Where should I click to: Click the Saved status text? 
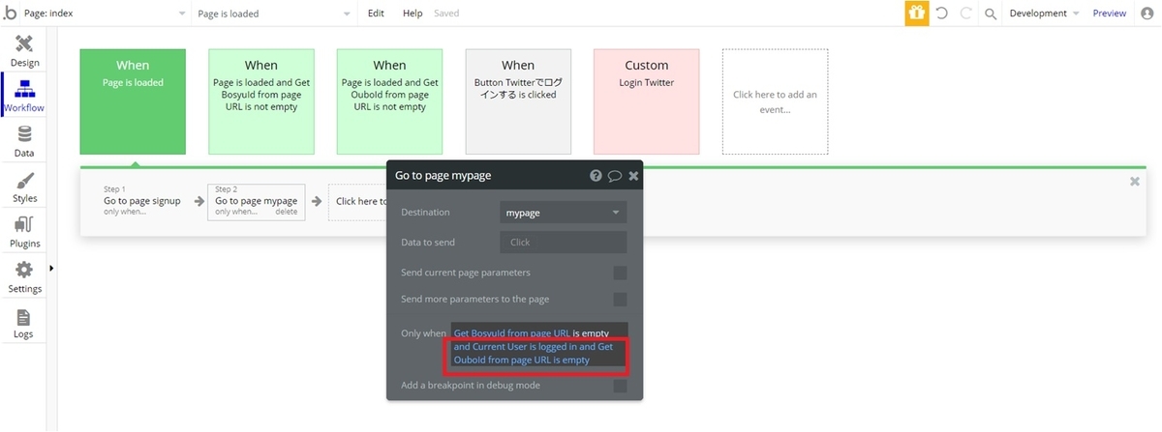pyautogui.click(x=446, y=14)
